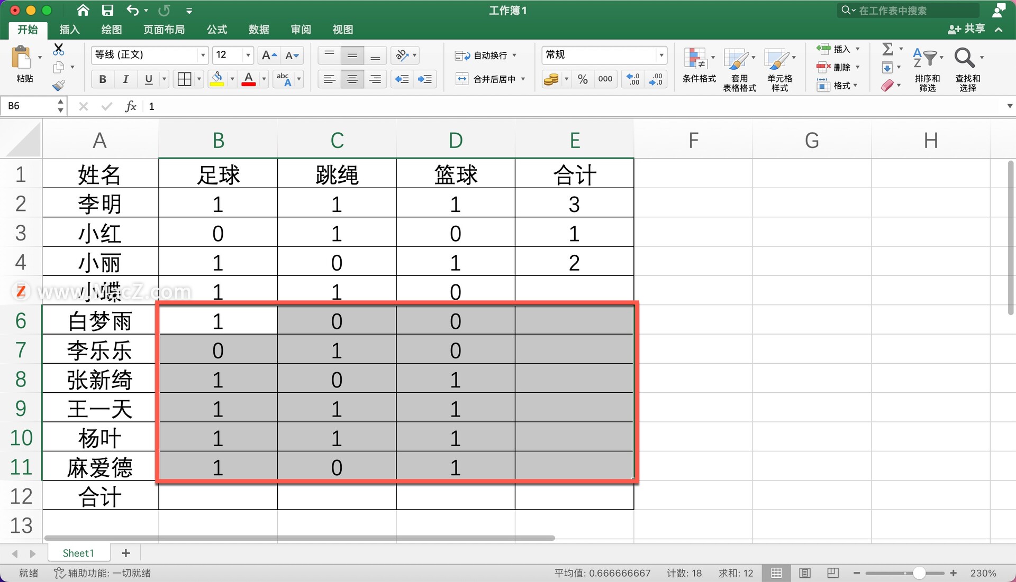The image size is (1016, 582).
Task: Cut selection with scissors icon
Action: (x=59, y=50)
